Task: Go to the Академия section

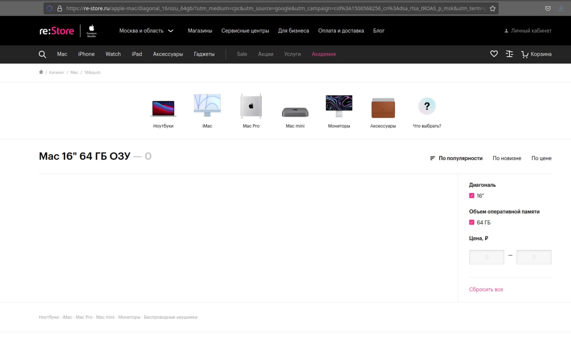Action: [323, 54]
